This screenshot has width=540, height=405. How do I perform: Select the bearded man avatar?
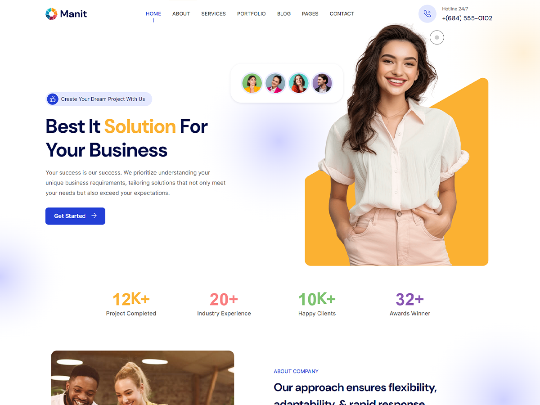[x=322, y=83]
